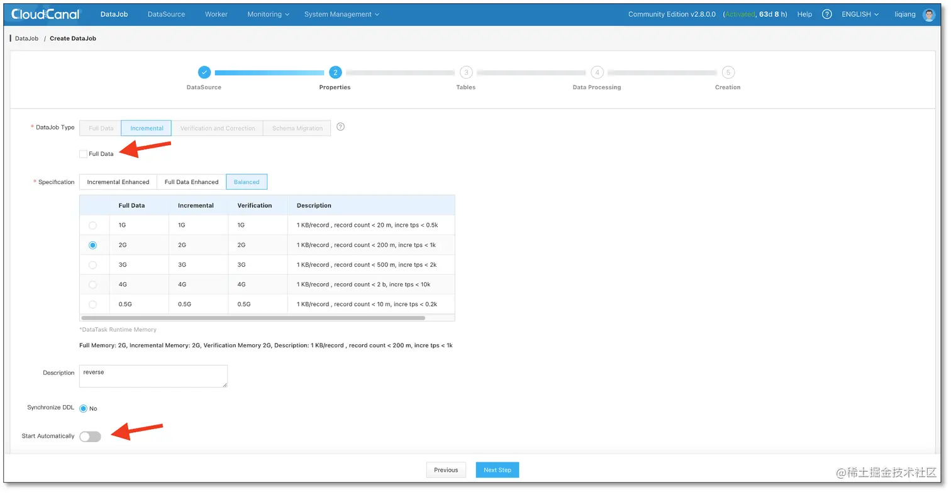Click the DataJob breadcrumb link
Viewport: 951px width, 493px height.
coord(26,38)
